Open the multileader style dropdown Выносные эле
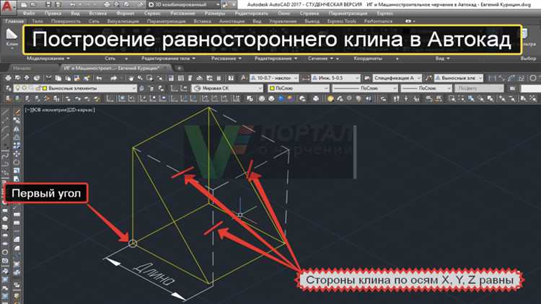 click(459, 79)
